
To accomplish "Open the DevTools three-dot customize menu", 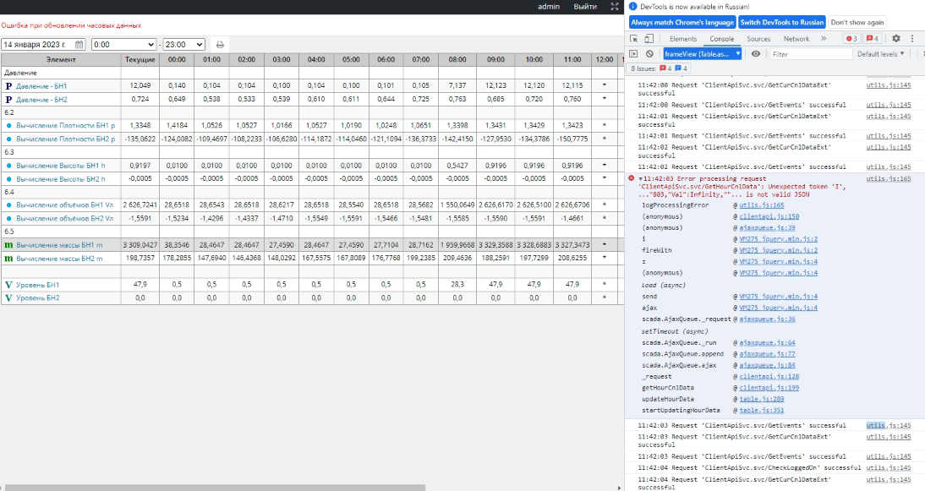I will [x=912, y=38].
